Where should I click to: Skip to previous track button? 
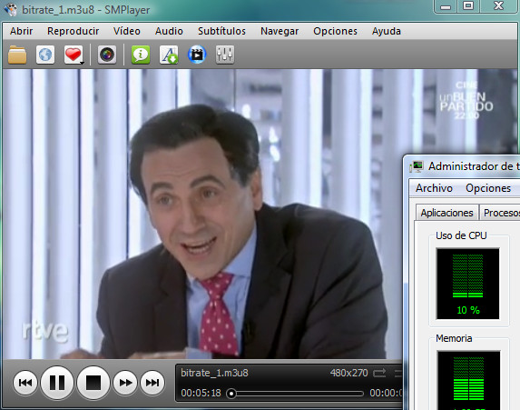click(x=25, y=383)
